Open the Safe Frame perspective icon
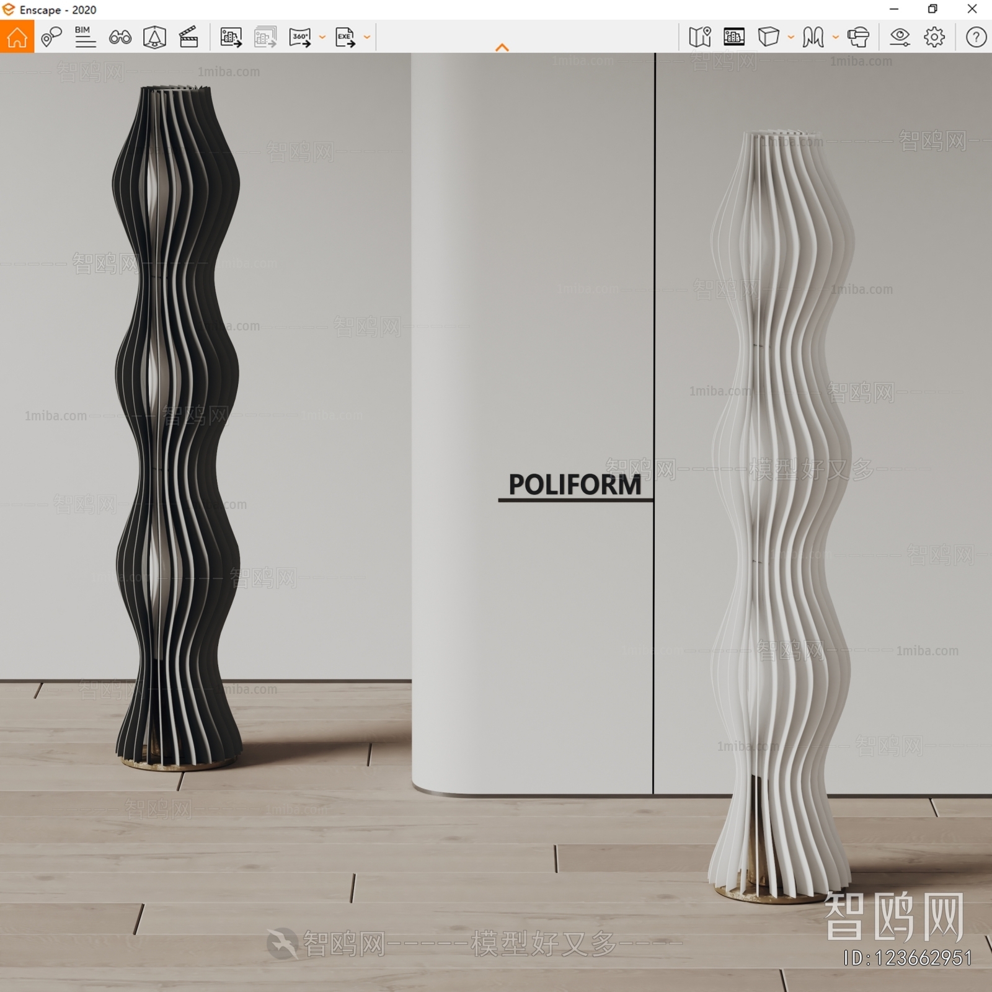Screen dimensions: 992x992 pos(154,37)
